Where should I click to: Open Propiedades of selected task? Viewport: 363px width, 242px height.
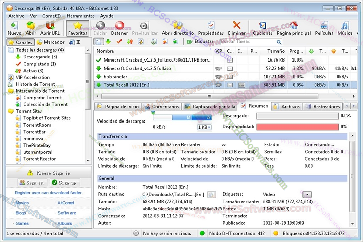pos(211,28)
